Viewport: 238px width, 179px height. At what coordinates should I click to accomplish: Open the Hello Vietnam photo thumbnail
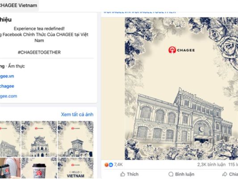point(75,168)
